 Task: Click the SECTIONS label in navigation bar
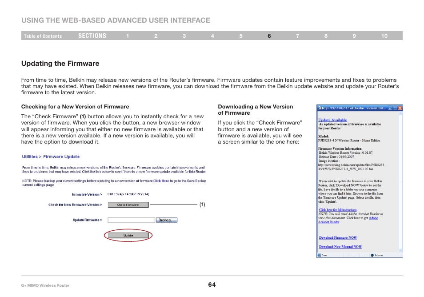(92, 36)
